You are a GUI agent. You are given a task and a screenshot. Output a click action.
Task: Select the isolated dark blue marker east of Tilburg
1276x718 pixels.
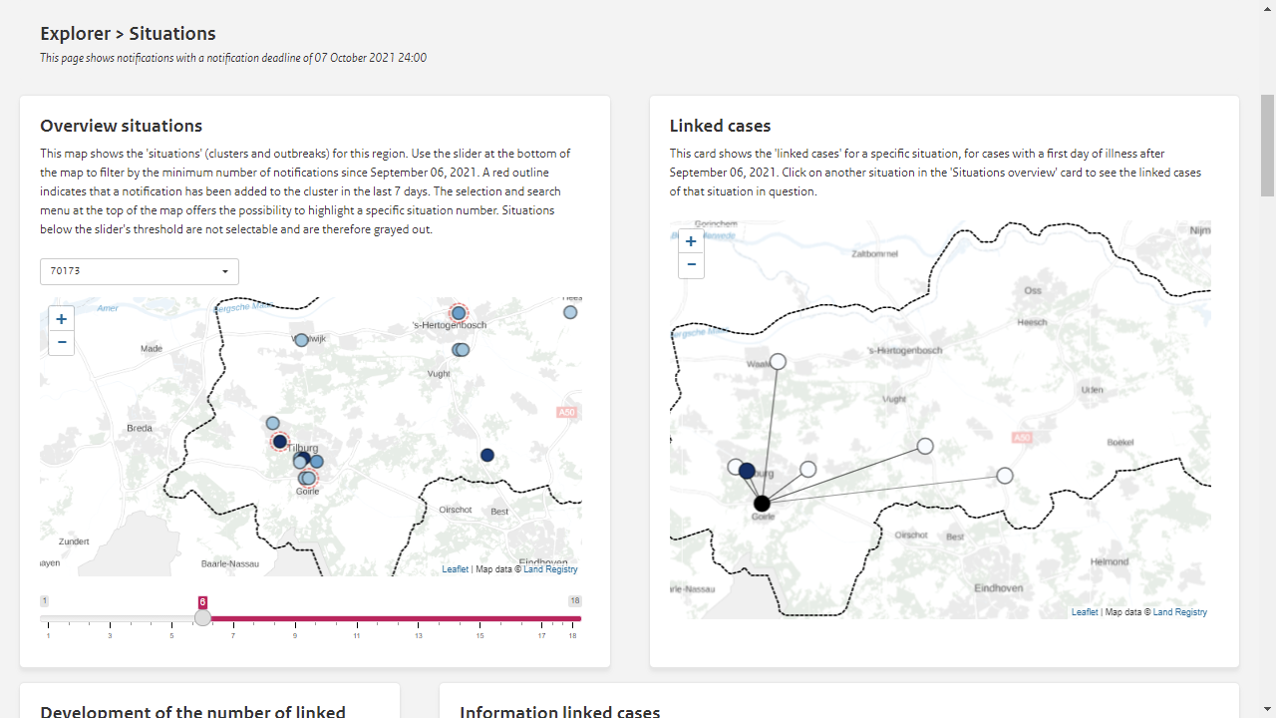click(x=486, y=455)
